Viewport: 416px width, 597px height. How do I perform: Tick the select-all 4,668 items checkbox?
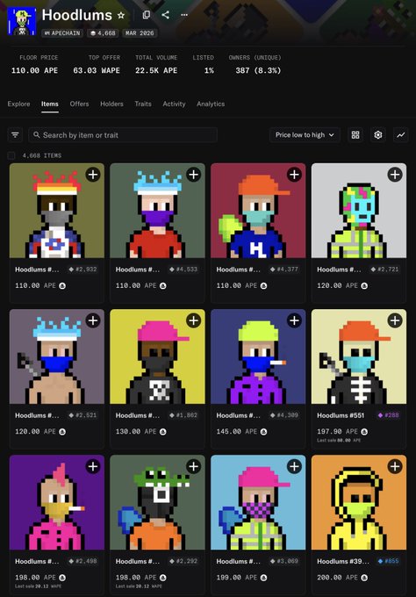coord(11,155)
